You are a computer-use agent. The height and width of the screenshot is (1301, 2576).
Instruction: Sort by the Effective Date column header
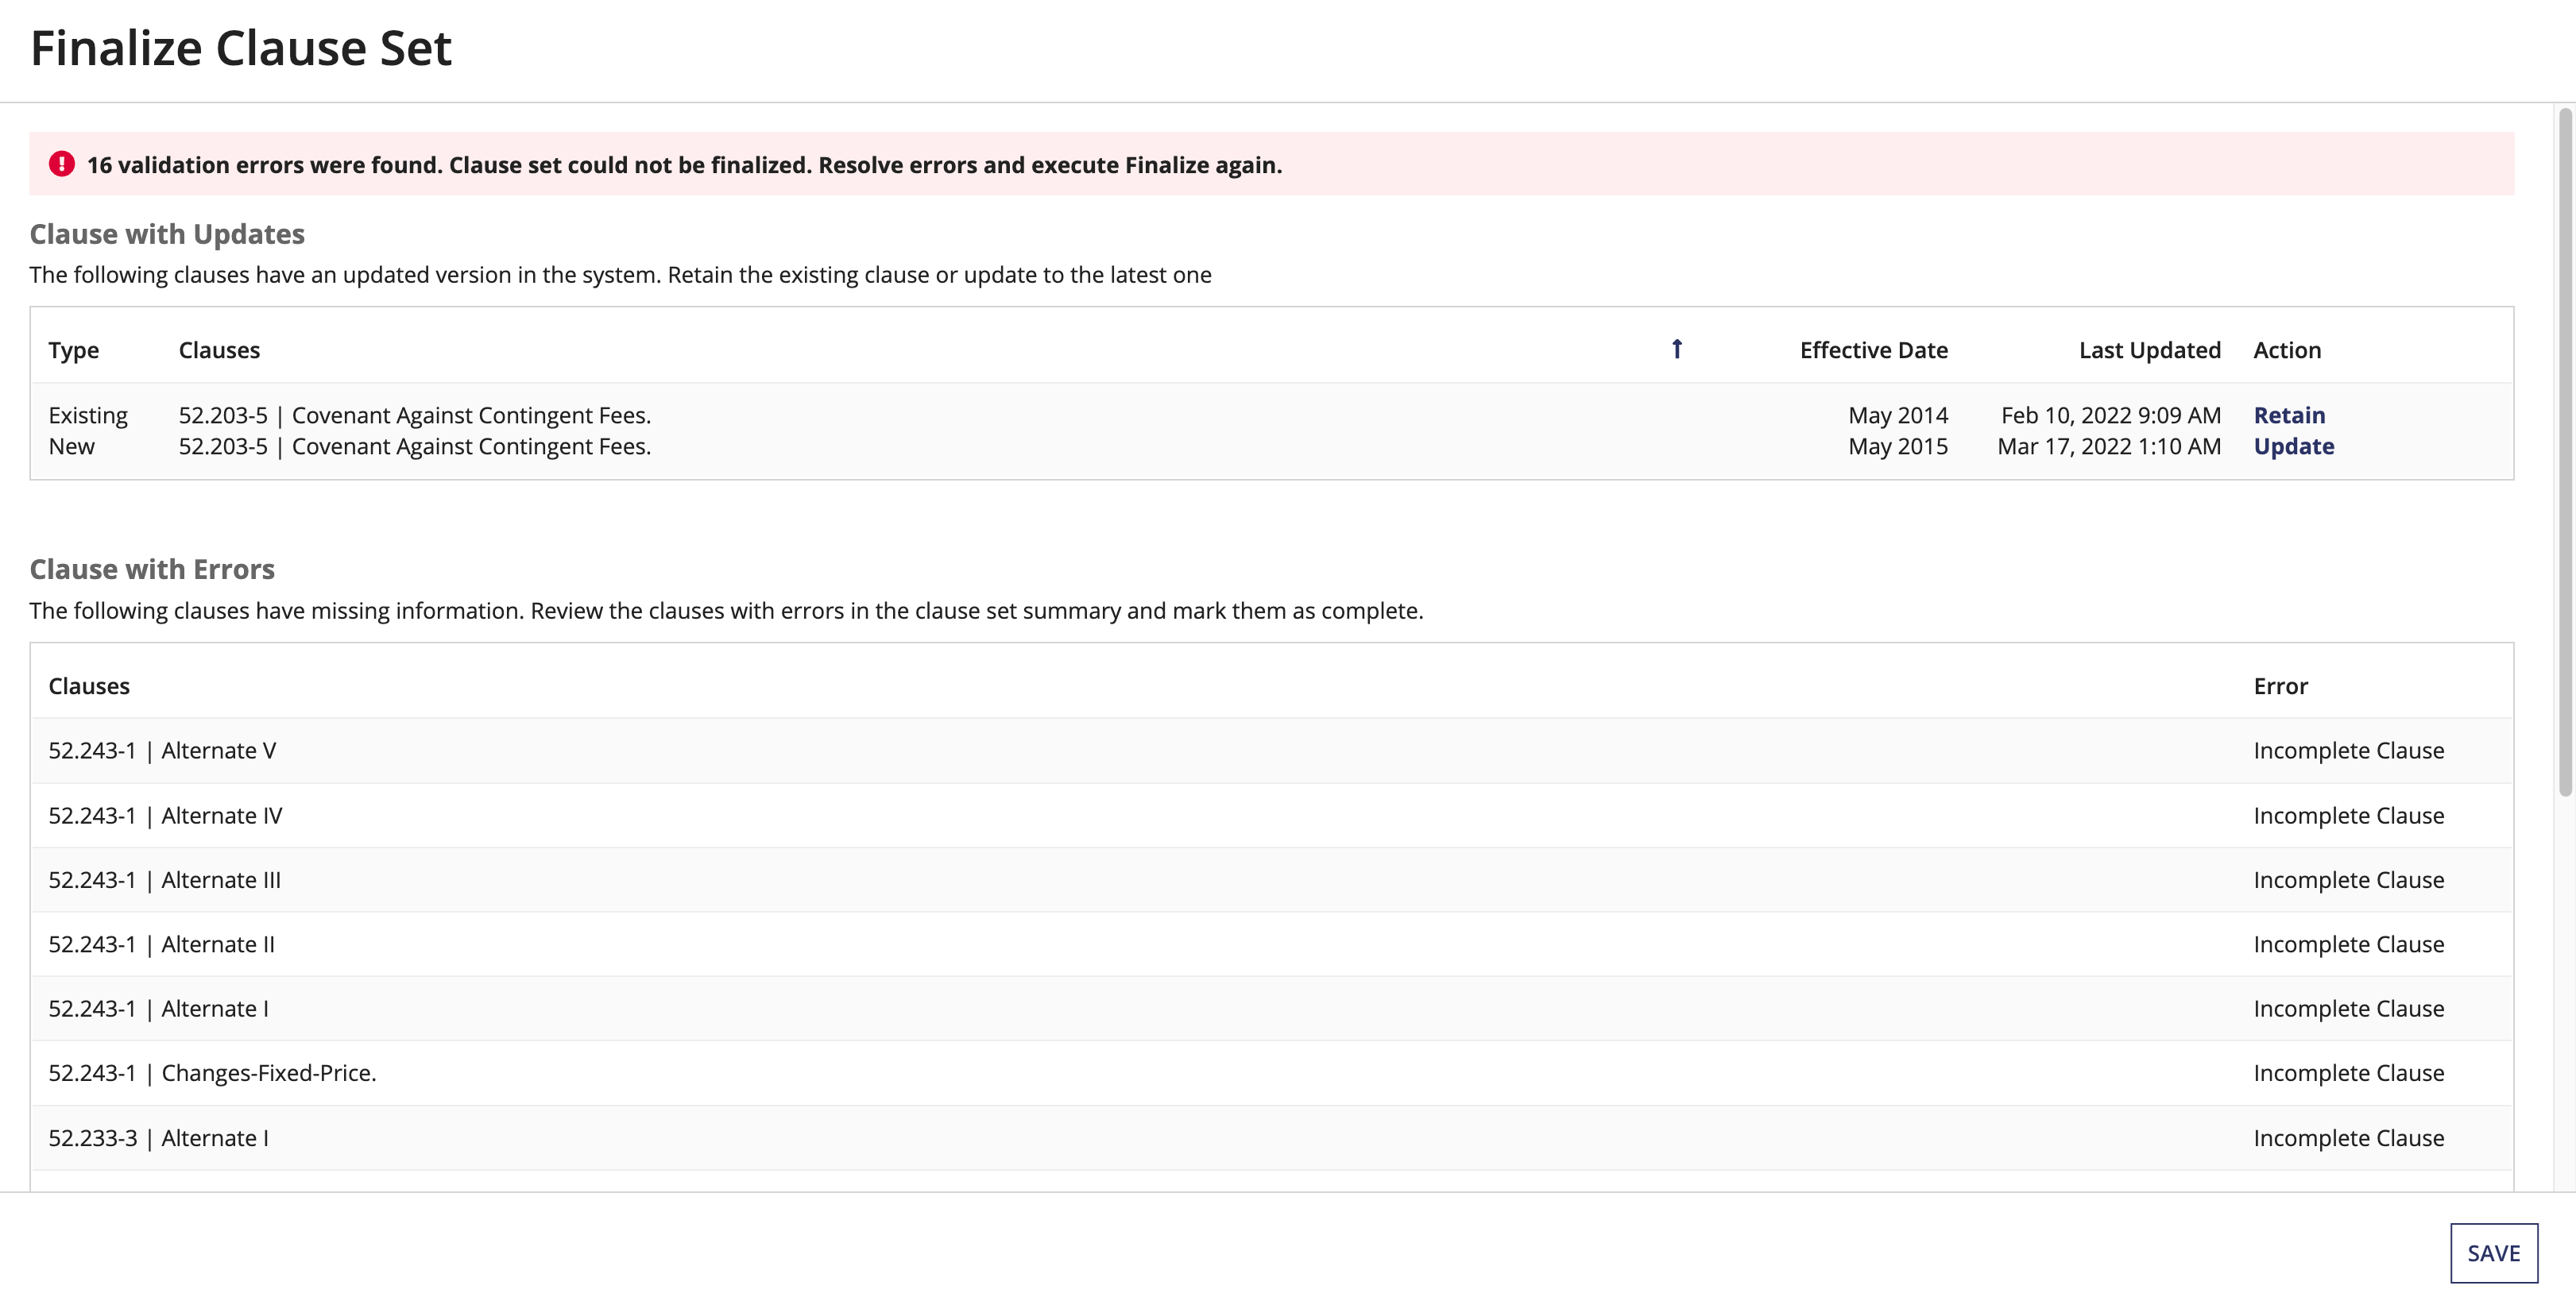coord(1873,349)
